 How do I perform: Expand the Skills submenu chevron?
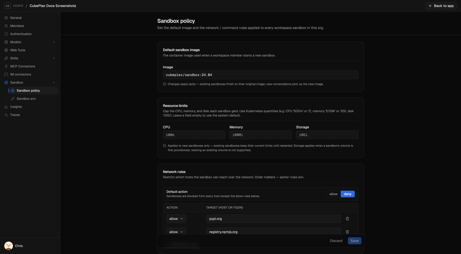coord(54,58)
